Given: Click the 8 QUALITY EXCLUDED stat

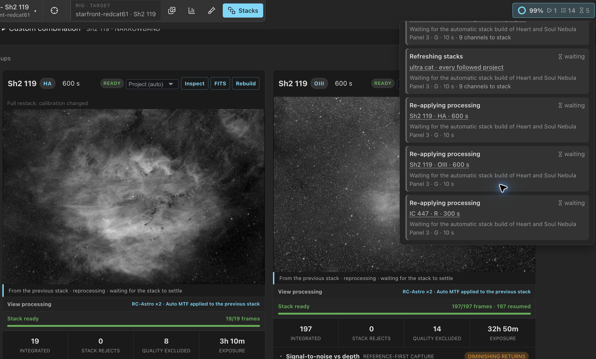Looking at the screenshot, I should coord(166,345).
